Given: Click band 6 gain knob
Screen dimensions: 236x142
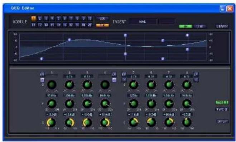Looking at the screenshot, I should tap(151, 122).
